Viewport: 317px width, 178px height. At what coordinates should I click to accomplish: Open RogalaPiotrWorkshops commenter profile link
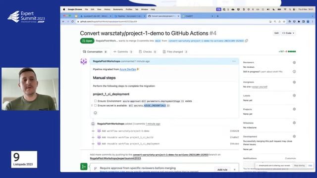pos(106,61)
